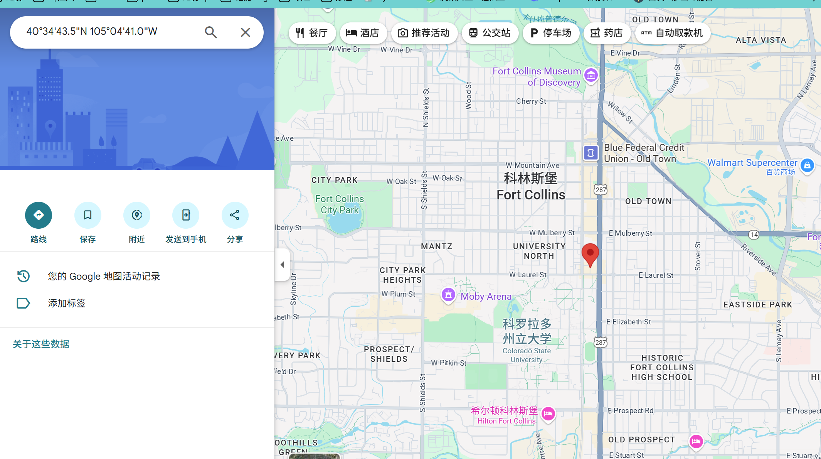The image size is (821, 459).
Task: Select Blue Federal Credit Union map icon
Action: (591, 153)
